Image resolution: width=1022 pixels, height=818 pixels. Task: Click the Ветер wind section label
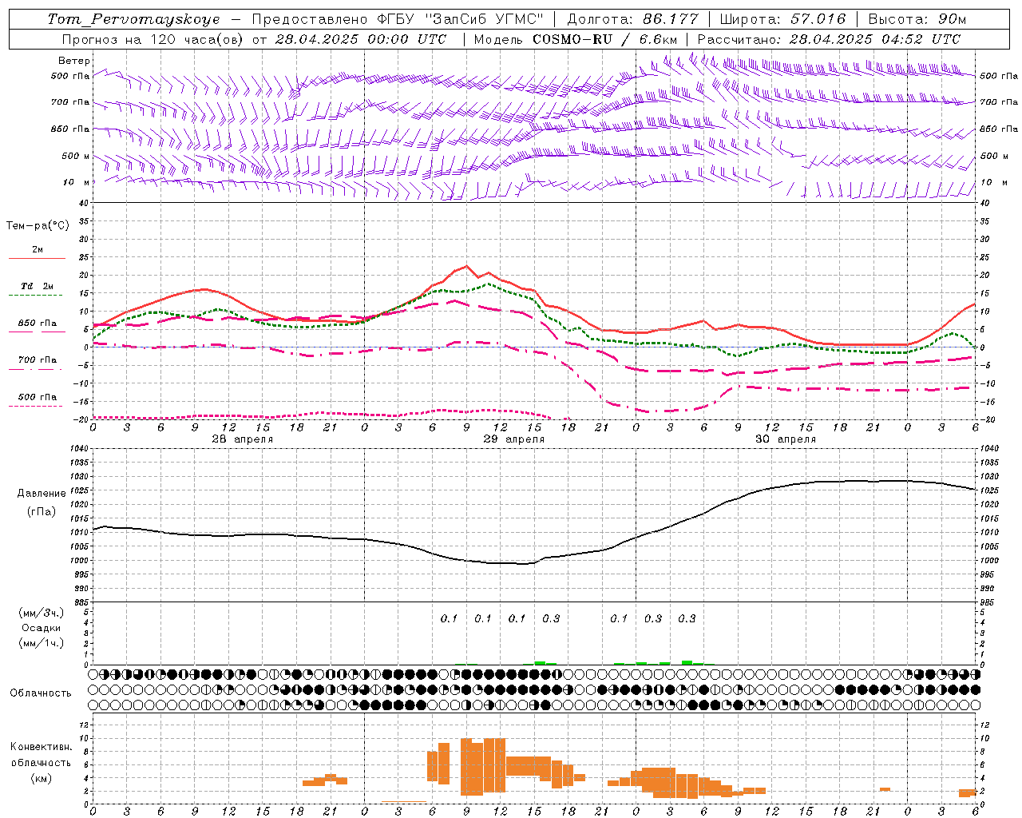click(74, 61)
